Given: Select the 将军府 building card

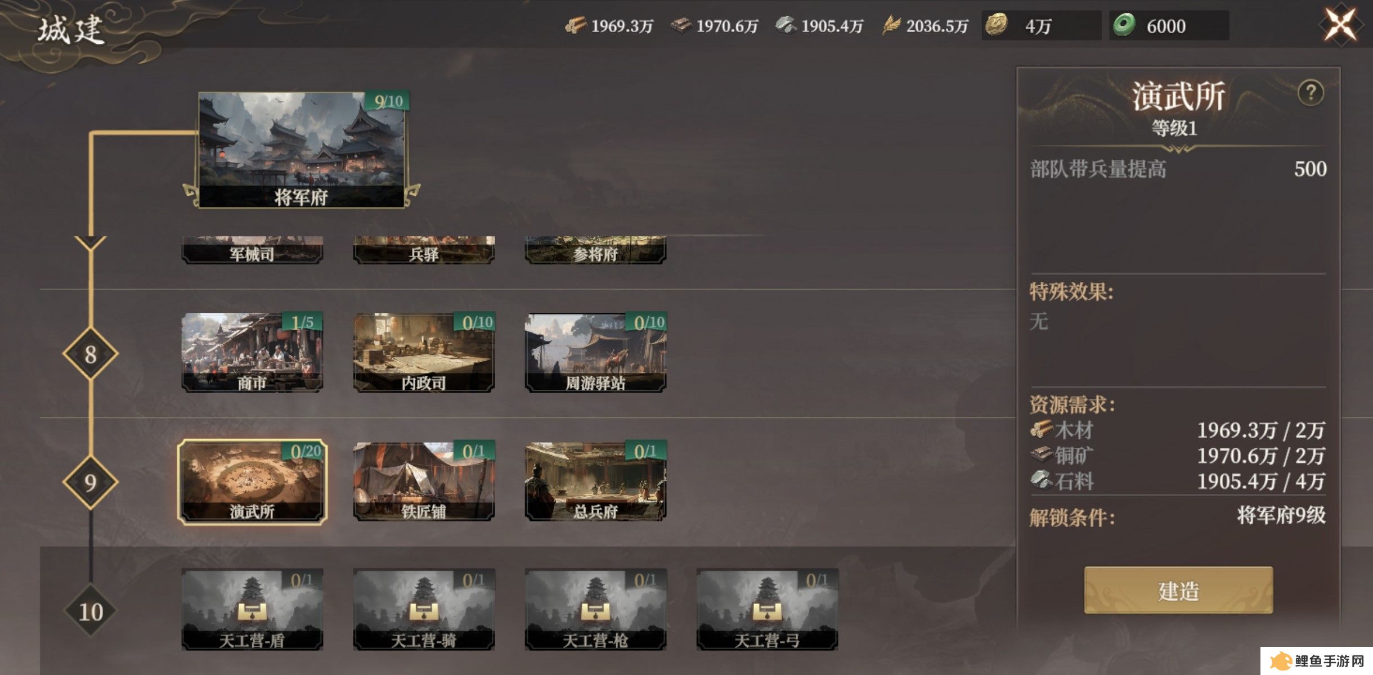Looking at the screenshot, I should click(302, 150).
